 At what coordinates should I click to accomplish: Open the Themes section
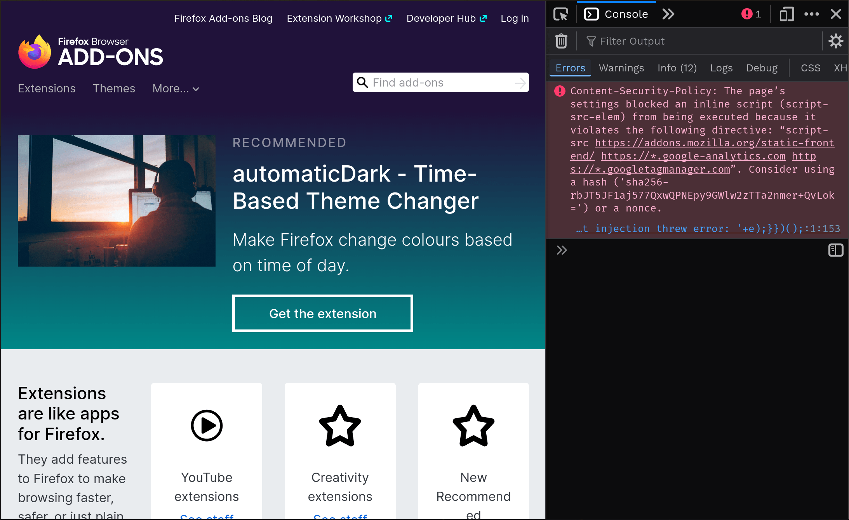click(114, 88)
